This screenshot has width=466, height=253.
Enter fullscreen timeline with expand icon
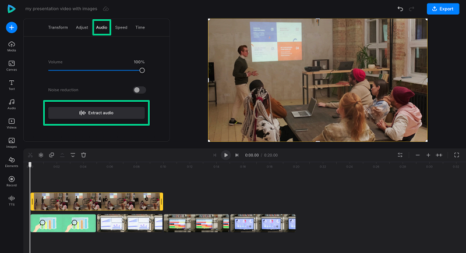coord(457,155)
